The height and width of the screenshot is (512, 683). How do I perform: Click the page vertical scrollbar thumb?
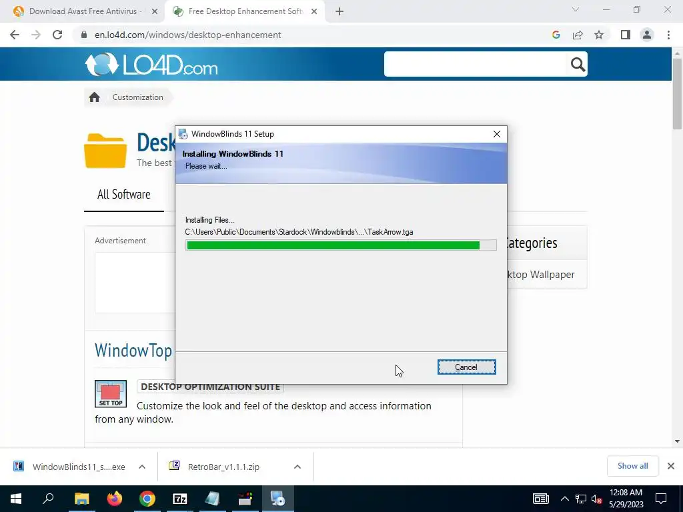(677, 93)
